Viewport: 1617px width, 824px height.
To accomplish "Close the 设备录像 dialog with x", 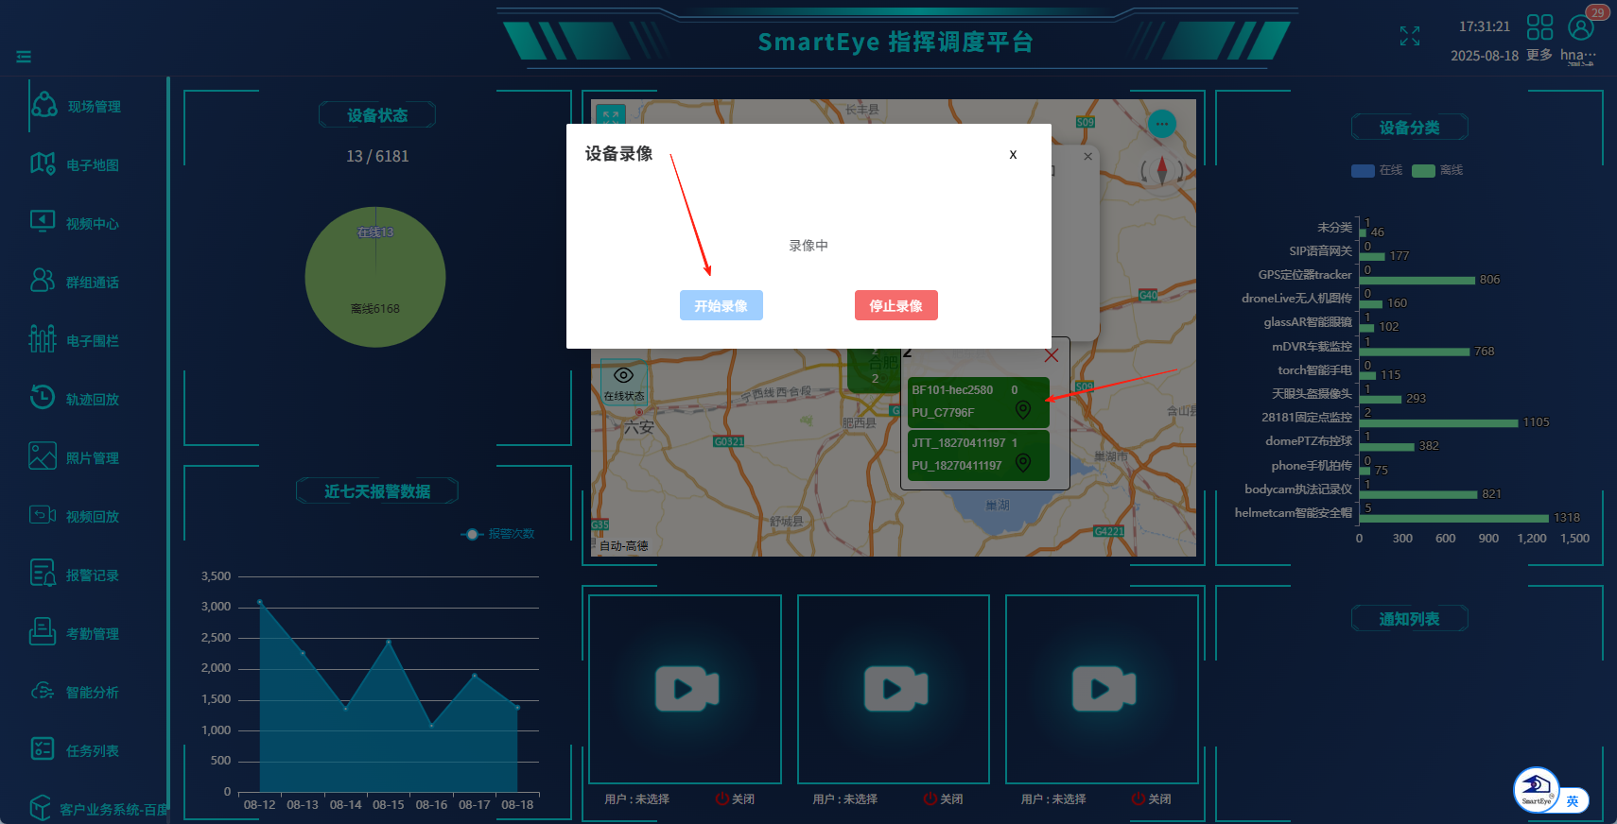I will [x=1013, y=154].
